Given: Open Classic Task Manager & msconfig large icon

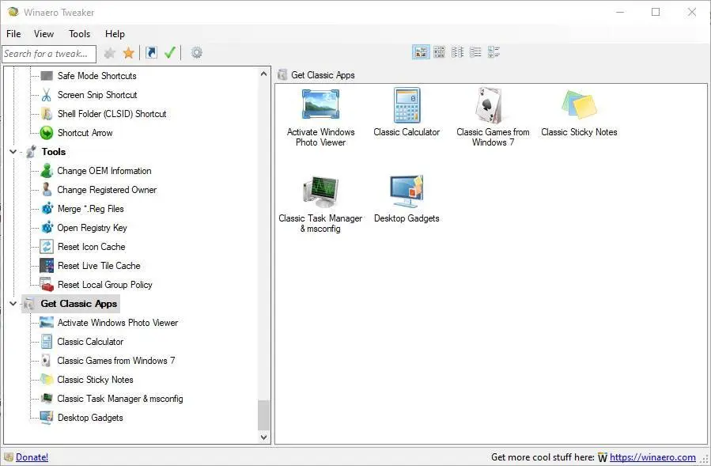Looking at the screenshot, I should (x=320, y=192).
